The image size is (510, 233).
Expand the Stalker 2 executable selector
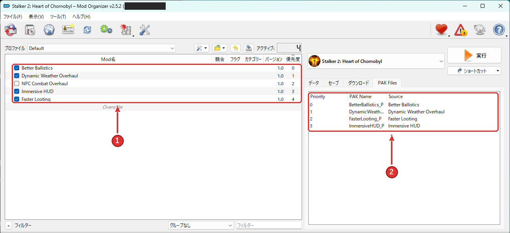(376, 61)
